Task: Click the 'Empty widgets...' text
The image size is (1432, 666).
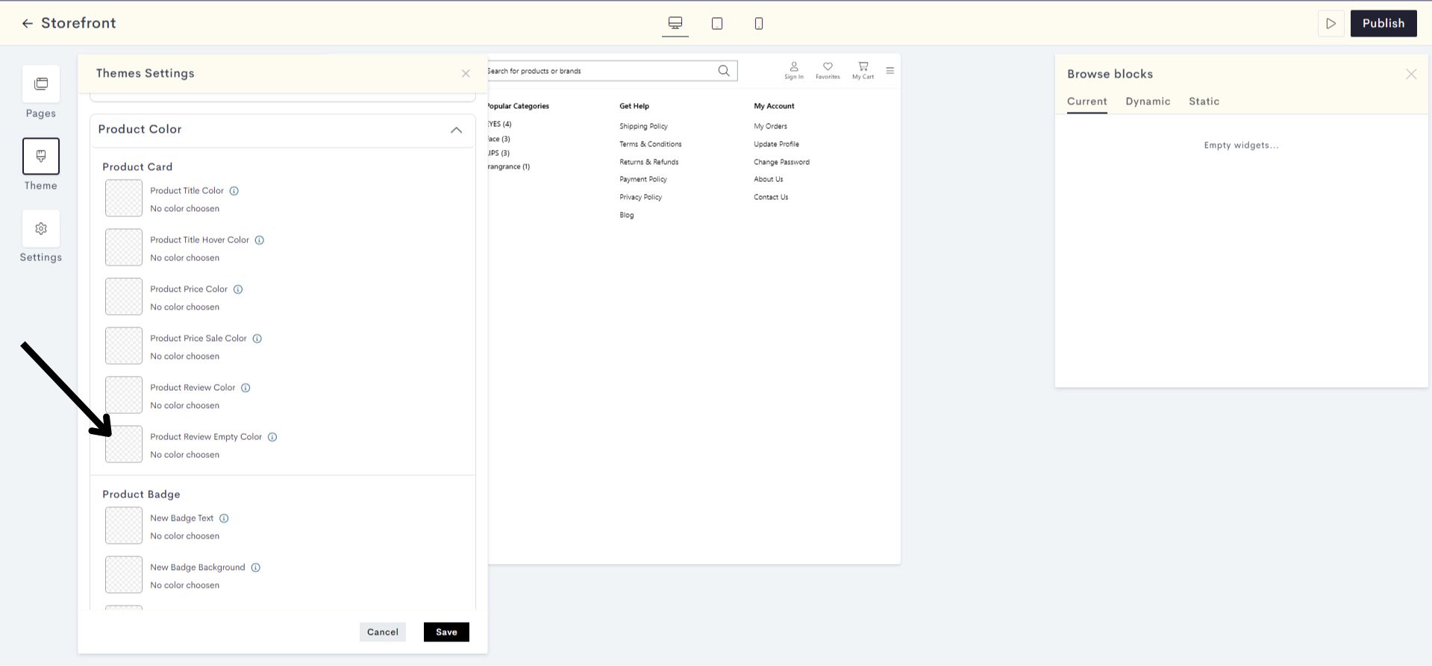Action: pyautogui.click(x=1241, y=145)
